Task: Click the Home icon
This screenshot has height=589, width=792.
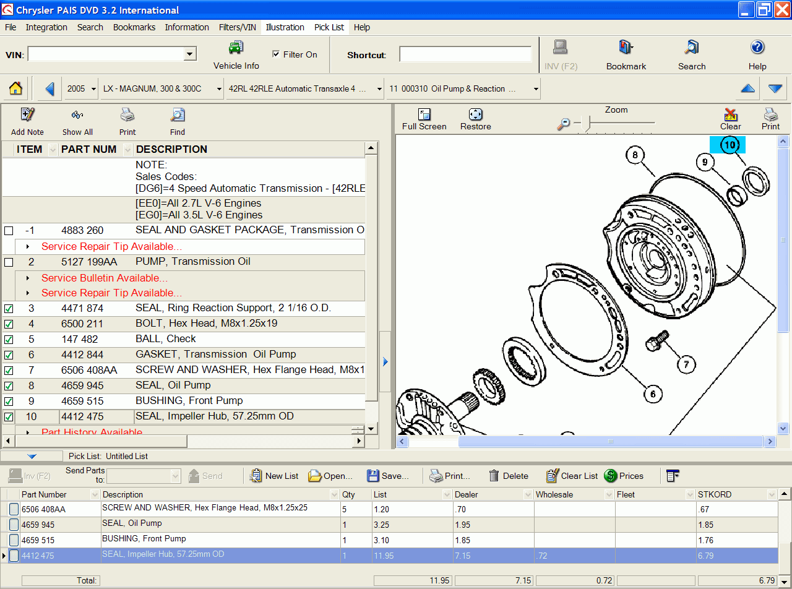Action: 16,88
